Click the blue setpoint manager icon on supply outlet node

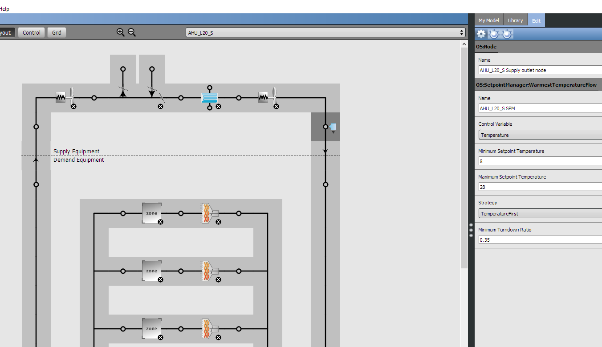[333, 127]
